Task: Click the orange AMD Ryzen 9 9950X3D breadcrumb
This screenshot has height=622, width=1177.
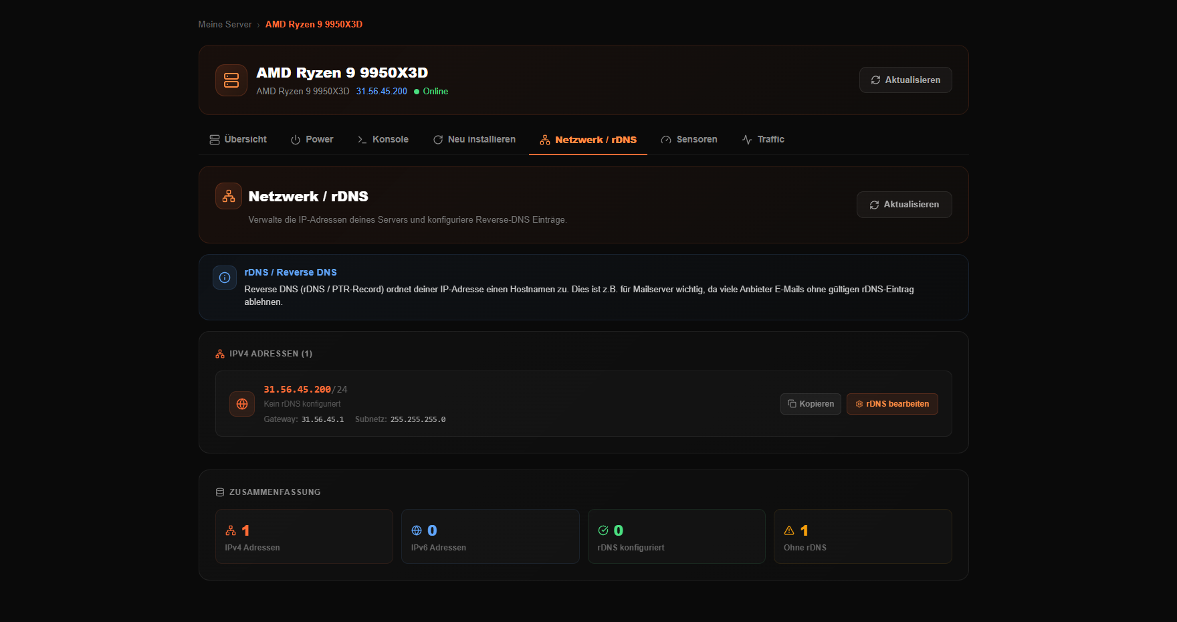Action: tap(314, 25)
